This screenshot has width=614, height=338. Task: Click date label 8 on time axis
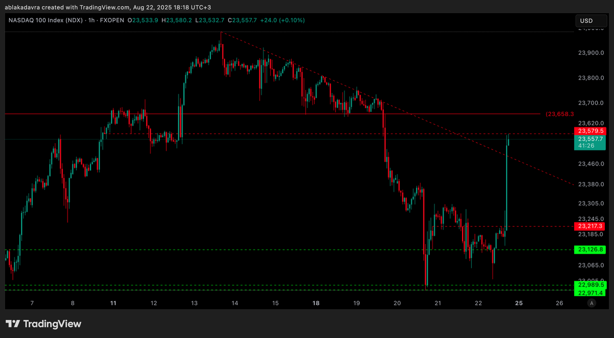tap(73, 303)
